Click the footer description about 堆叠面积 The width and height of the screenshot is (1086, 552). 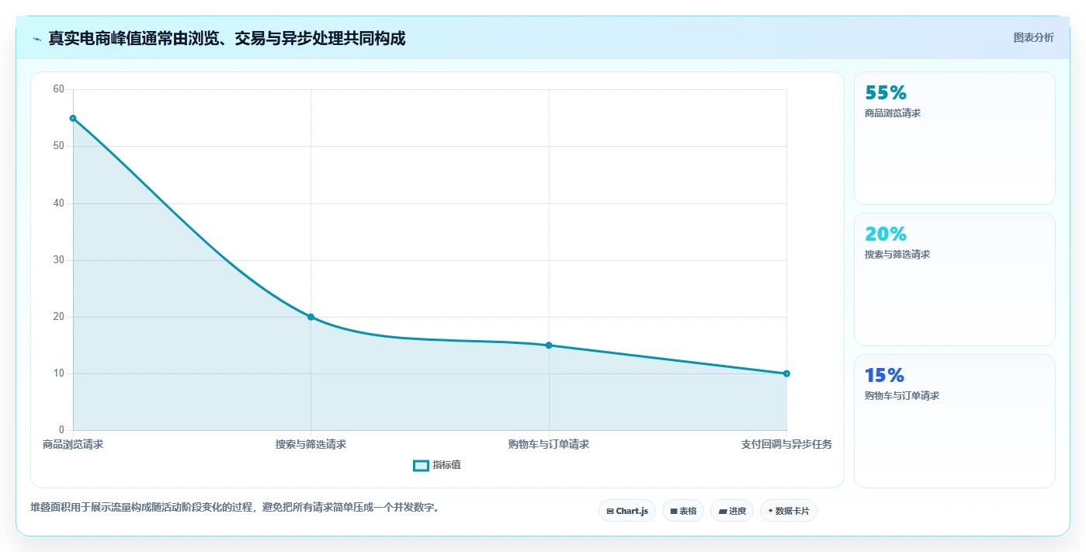(235, 508)
